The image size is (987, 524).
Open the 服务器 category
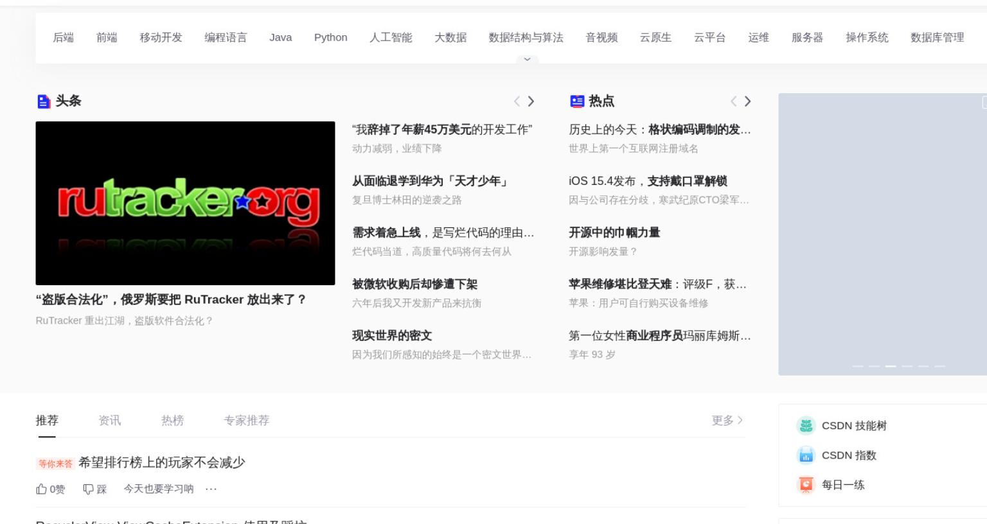807,38
